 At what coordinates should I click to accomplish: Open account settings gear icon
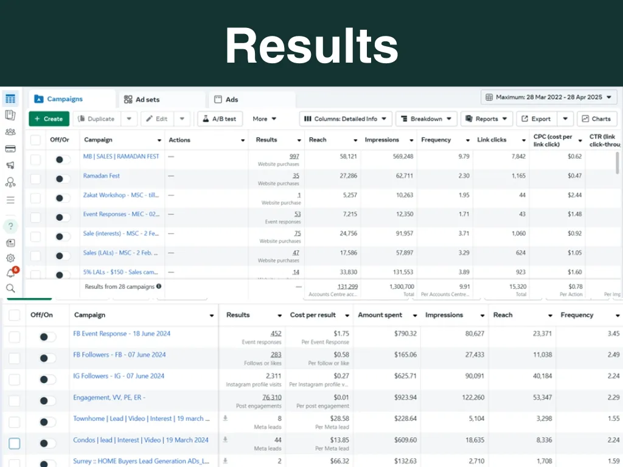point(10,258)
